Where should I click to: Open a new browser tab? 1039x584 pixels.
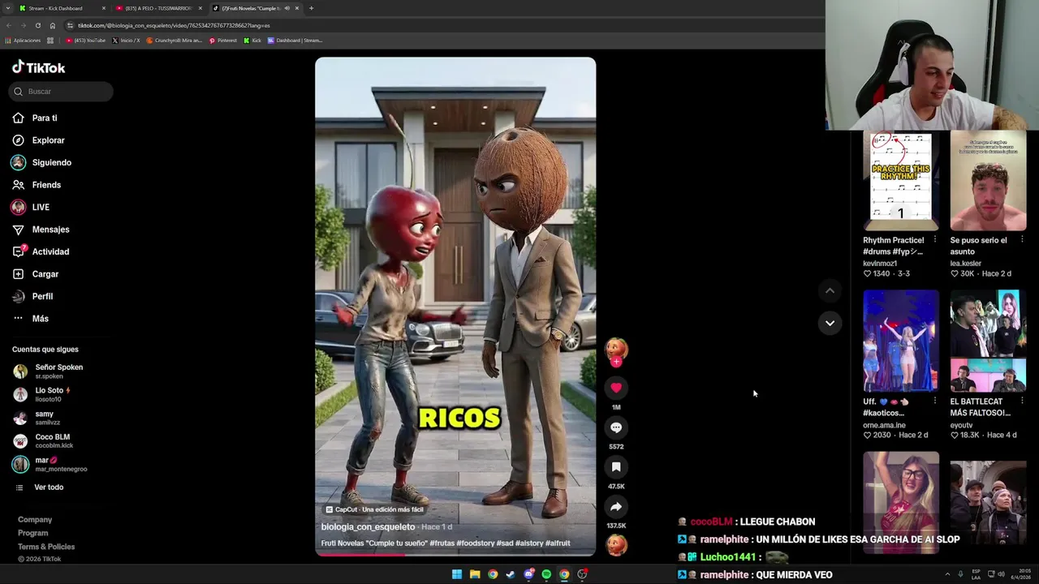312,8
